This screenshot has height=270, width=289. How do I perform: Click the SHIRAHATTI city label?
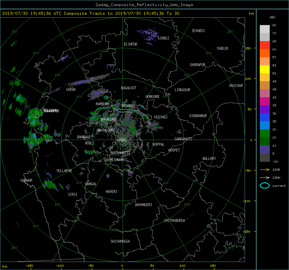coord(120,153)
